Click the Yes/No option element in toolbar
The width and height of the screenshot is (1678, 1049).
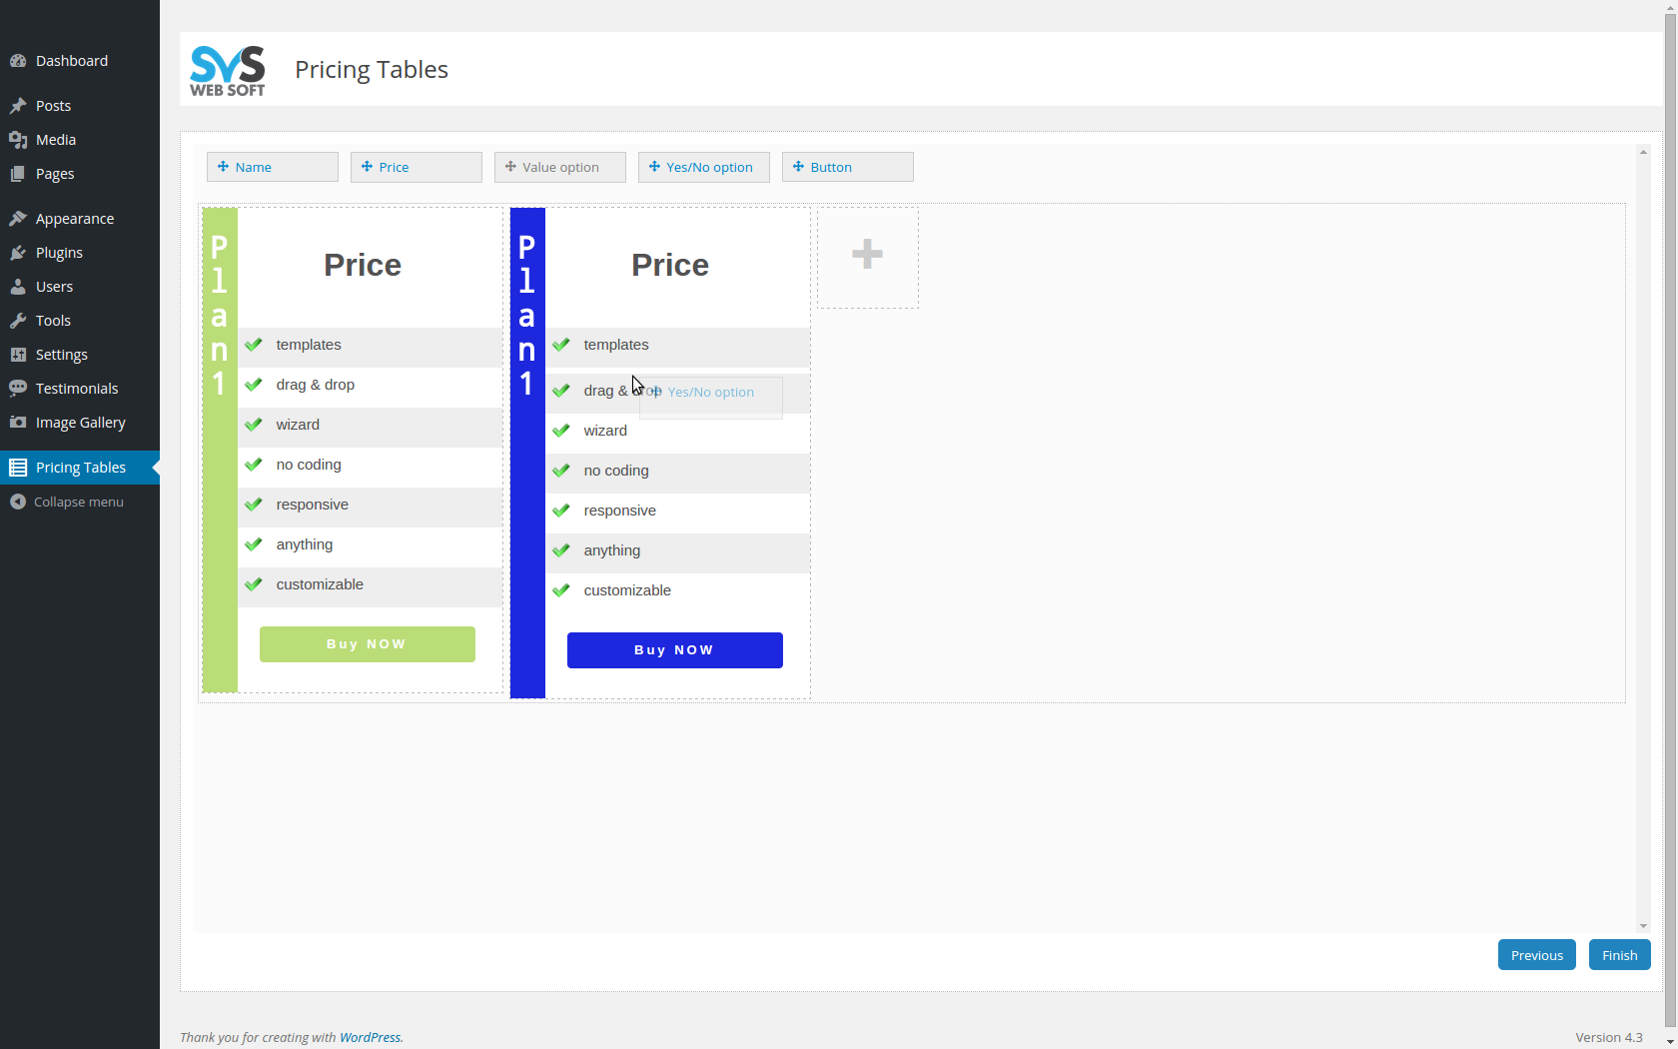[x=704, y=167]
